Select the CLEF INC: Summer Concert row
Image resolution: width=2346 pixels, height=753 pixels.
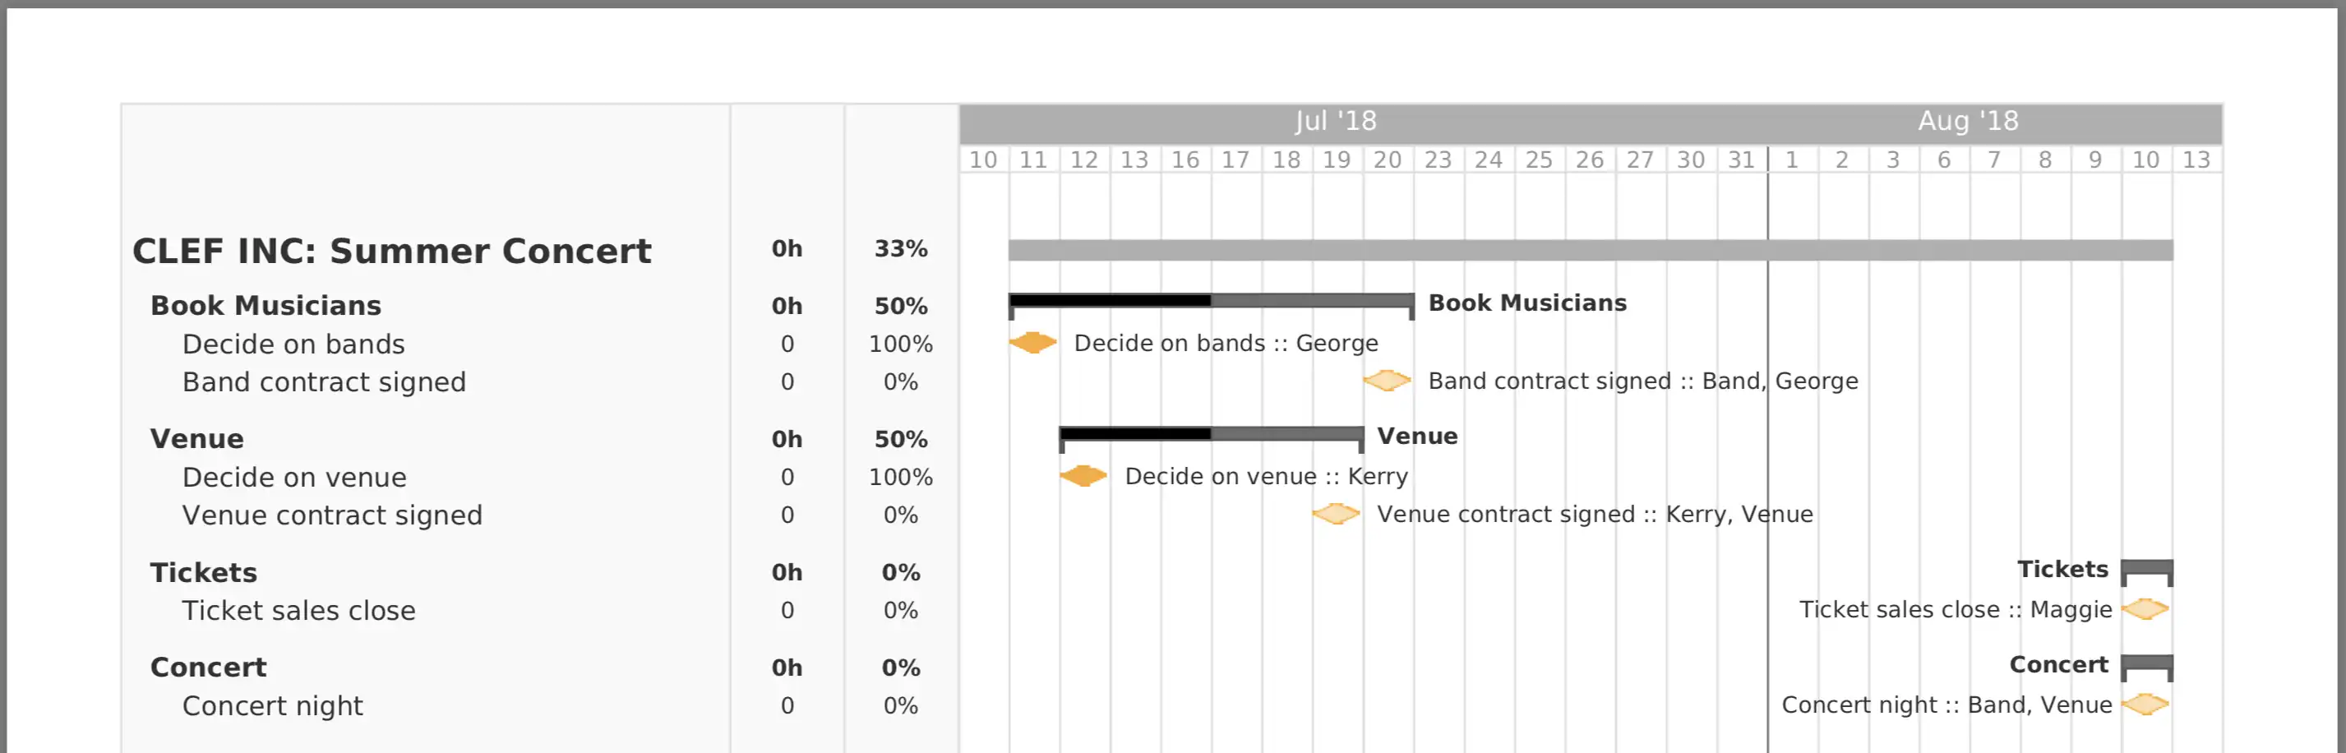tap(539, 251)
